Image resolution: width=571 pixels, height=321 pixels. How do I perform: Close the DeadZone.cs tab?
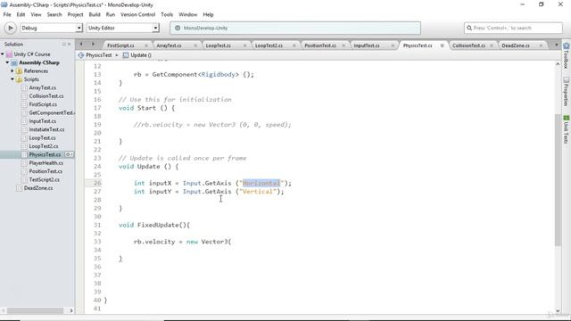pos(541,45)
